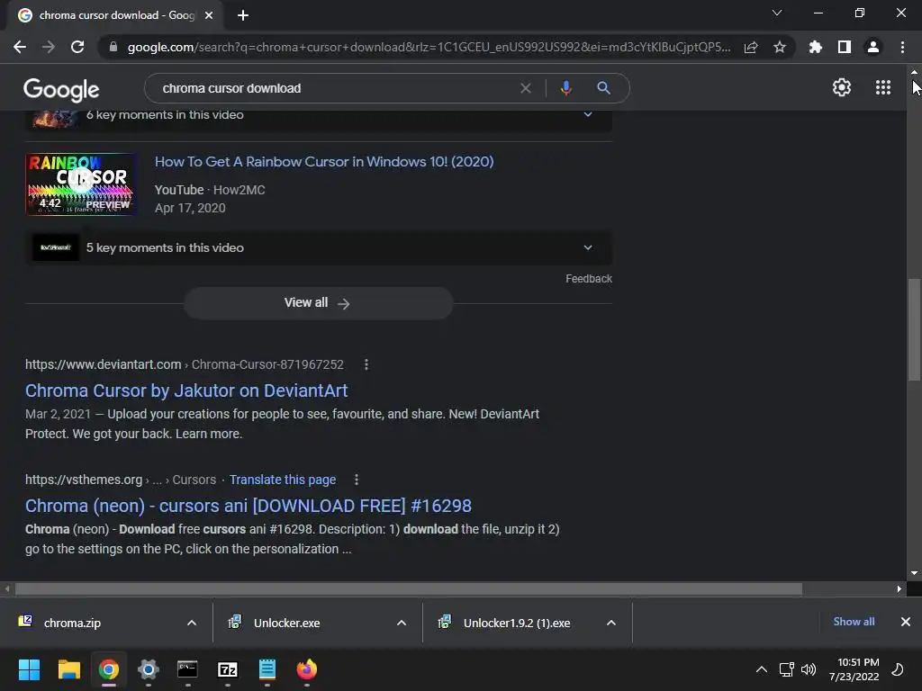Open the moon focus icon in tray
The width and height of the screenshot is (922, 691).
click(x=898, y=669)
